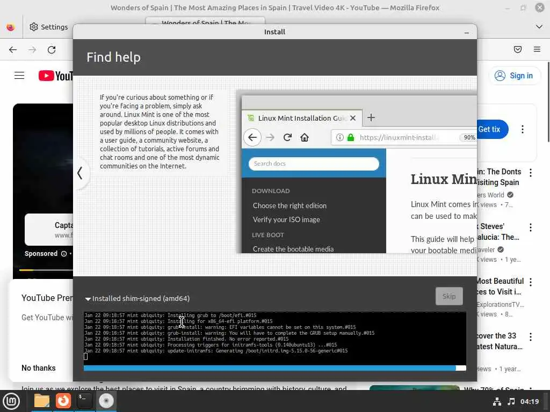
Task: Click the network tray icon
Action: pos(497,402)
